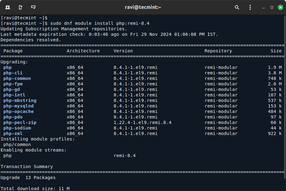Click the ravi@tecmint:~ window title
The height and width of the screenshot is (191, 286).
click(143, 7)
